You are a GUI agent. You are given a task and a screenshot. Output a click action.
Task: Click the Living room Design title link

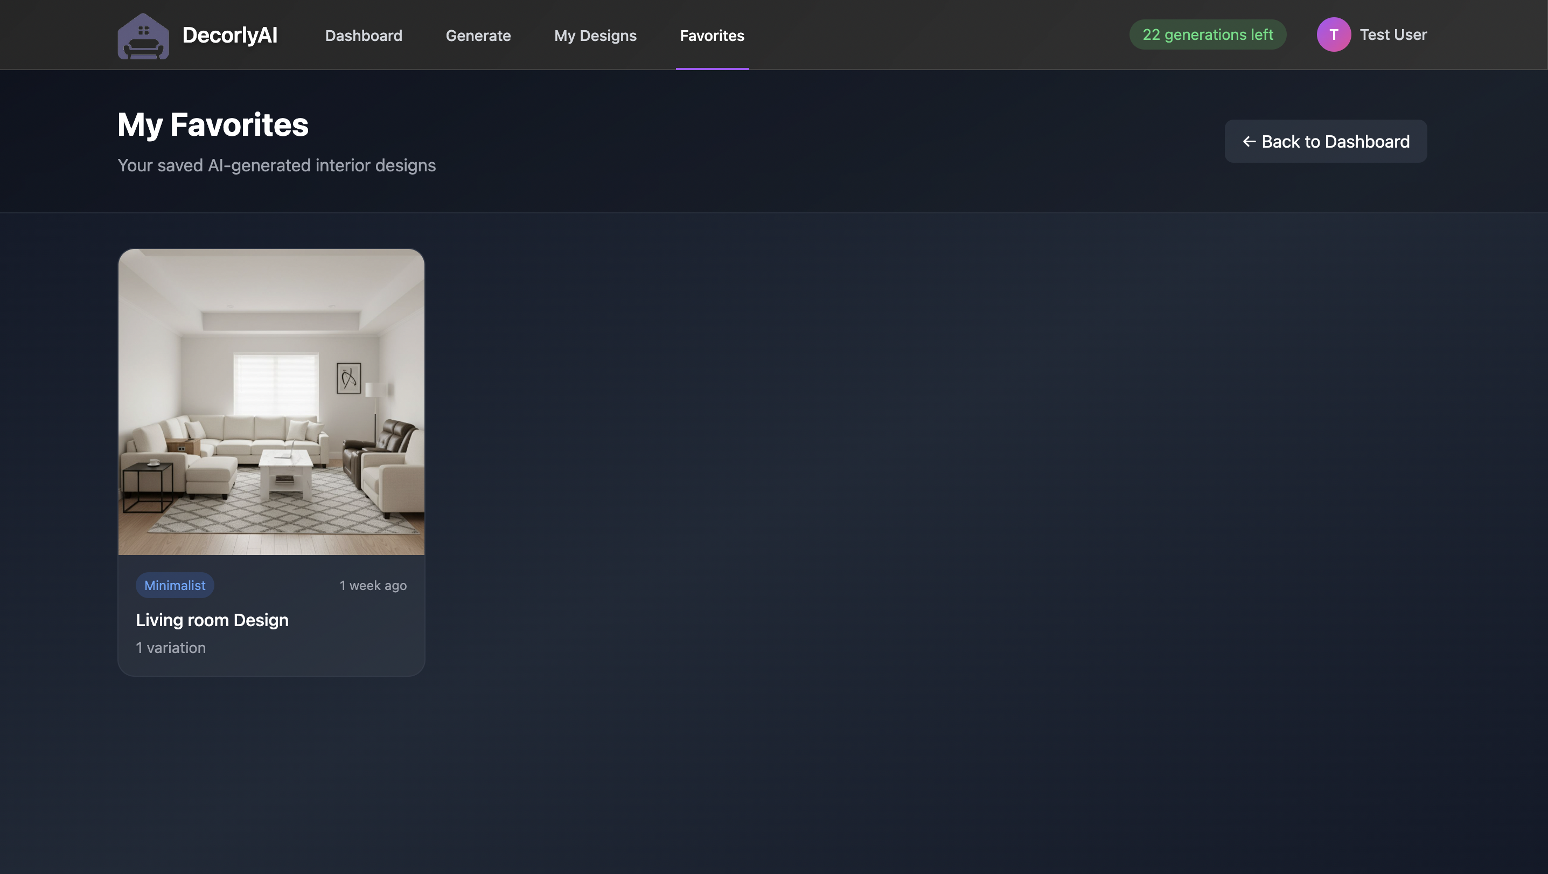point(212,620)
